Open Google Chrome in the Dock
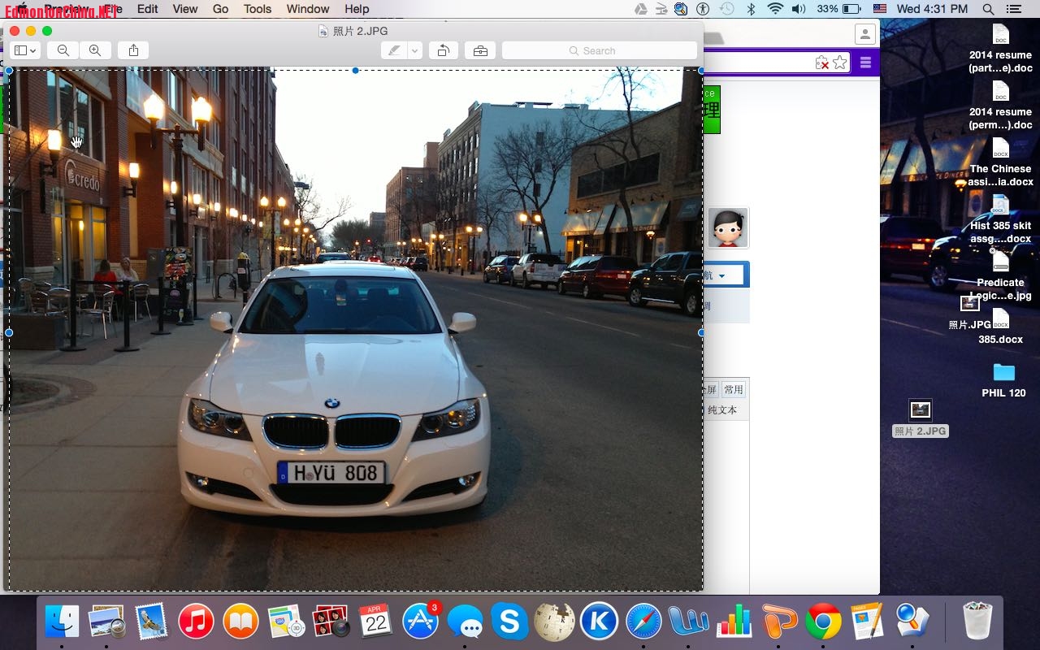1040x650 pixels. pyautogui.click(x=823, y=622)
